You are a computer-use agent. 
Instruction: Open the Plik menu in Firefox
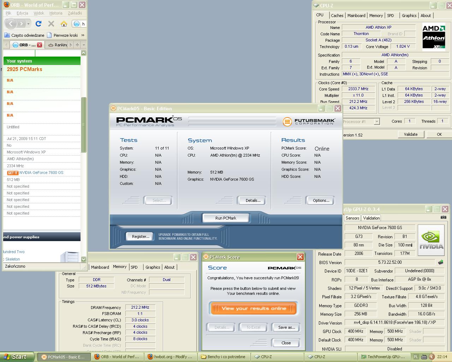(8, 13)
